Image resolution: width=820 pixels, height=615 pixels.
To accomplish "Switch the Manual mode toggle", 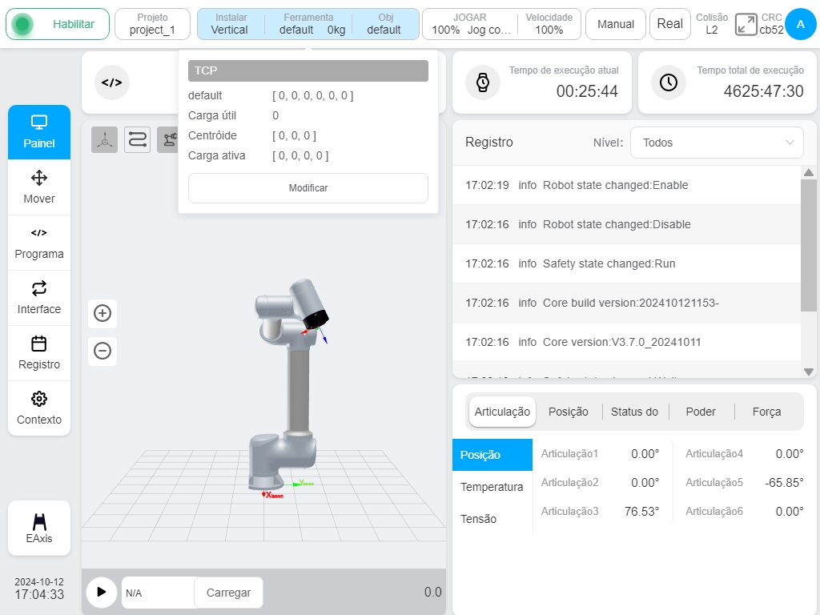I will coord(616,24).
